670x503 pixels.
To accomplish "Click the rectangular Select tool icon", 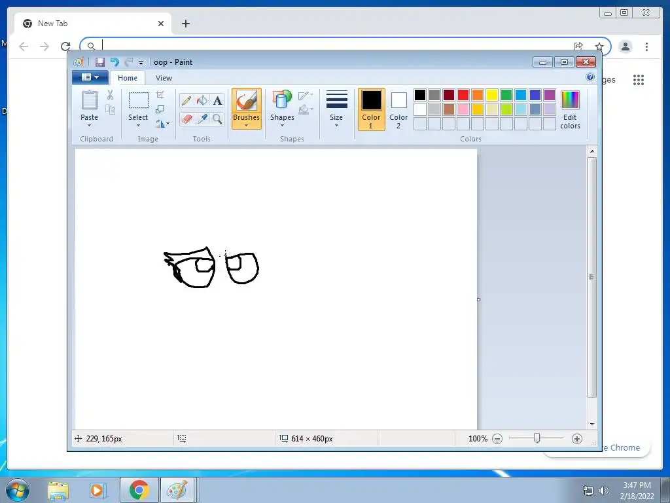I will tap(139, 100).
